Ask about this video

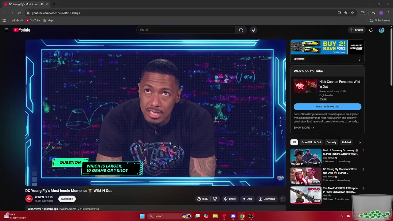click(247, 199)
